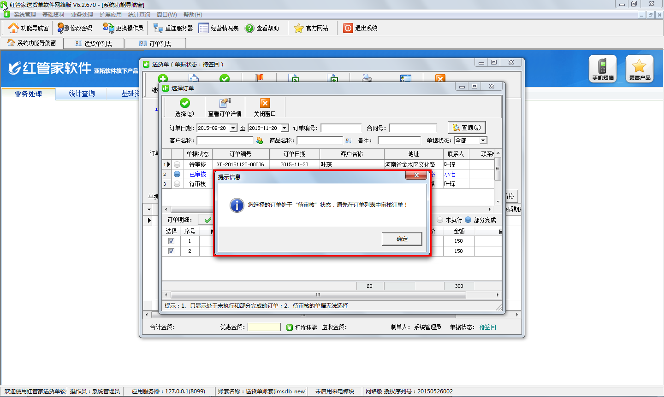664x397 pixels.
Task: Click the 查询 search button
Action: point(466,128)
